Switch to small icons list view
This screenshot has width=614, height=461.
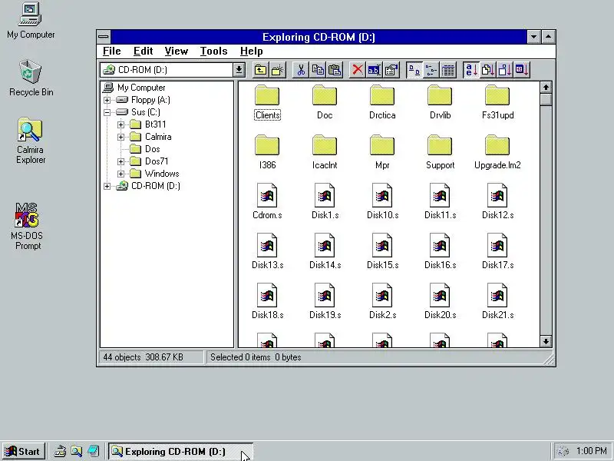431,70
